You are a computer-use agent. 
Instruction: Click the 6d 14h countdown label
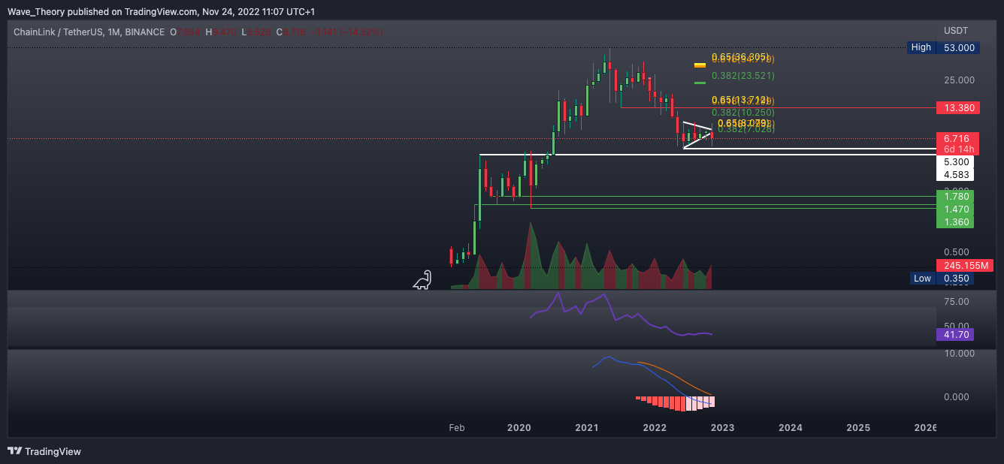[957, 149]
